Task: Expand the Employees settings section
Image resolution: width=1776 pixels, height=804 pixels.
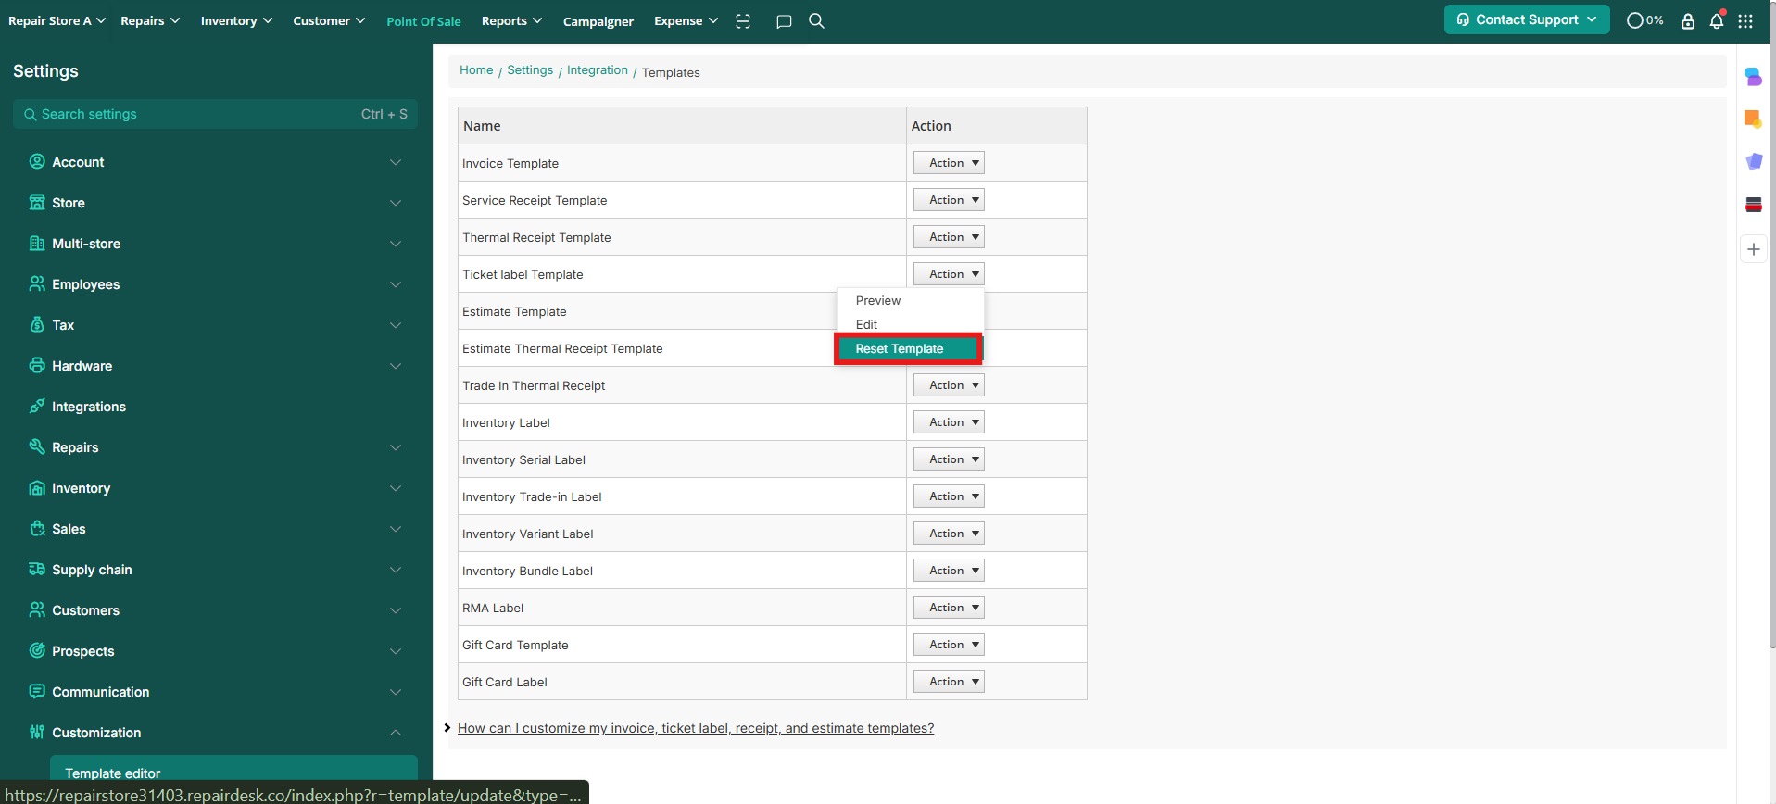Action: [215, 284]
